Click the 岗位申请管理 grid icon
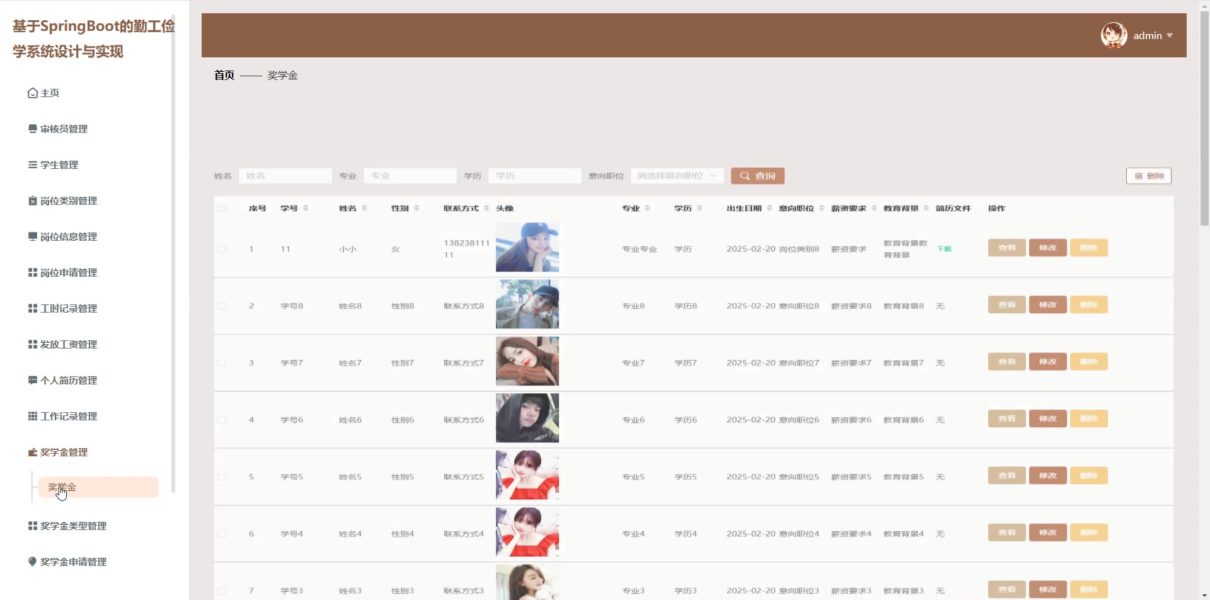 click(33, 272)
